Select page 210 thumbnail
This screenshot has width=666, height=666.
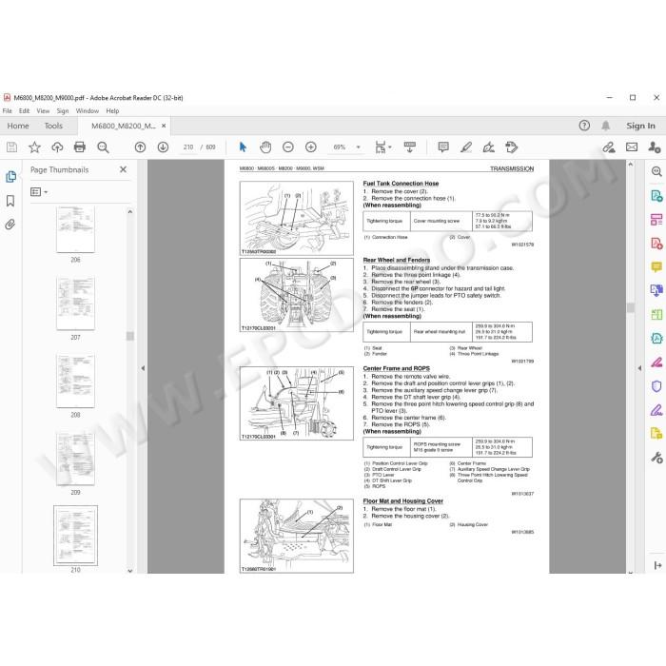click(x=75, y=536)
